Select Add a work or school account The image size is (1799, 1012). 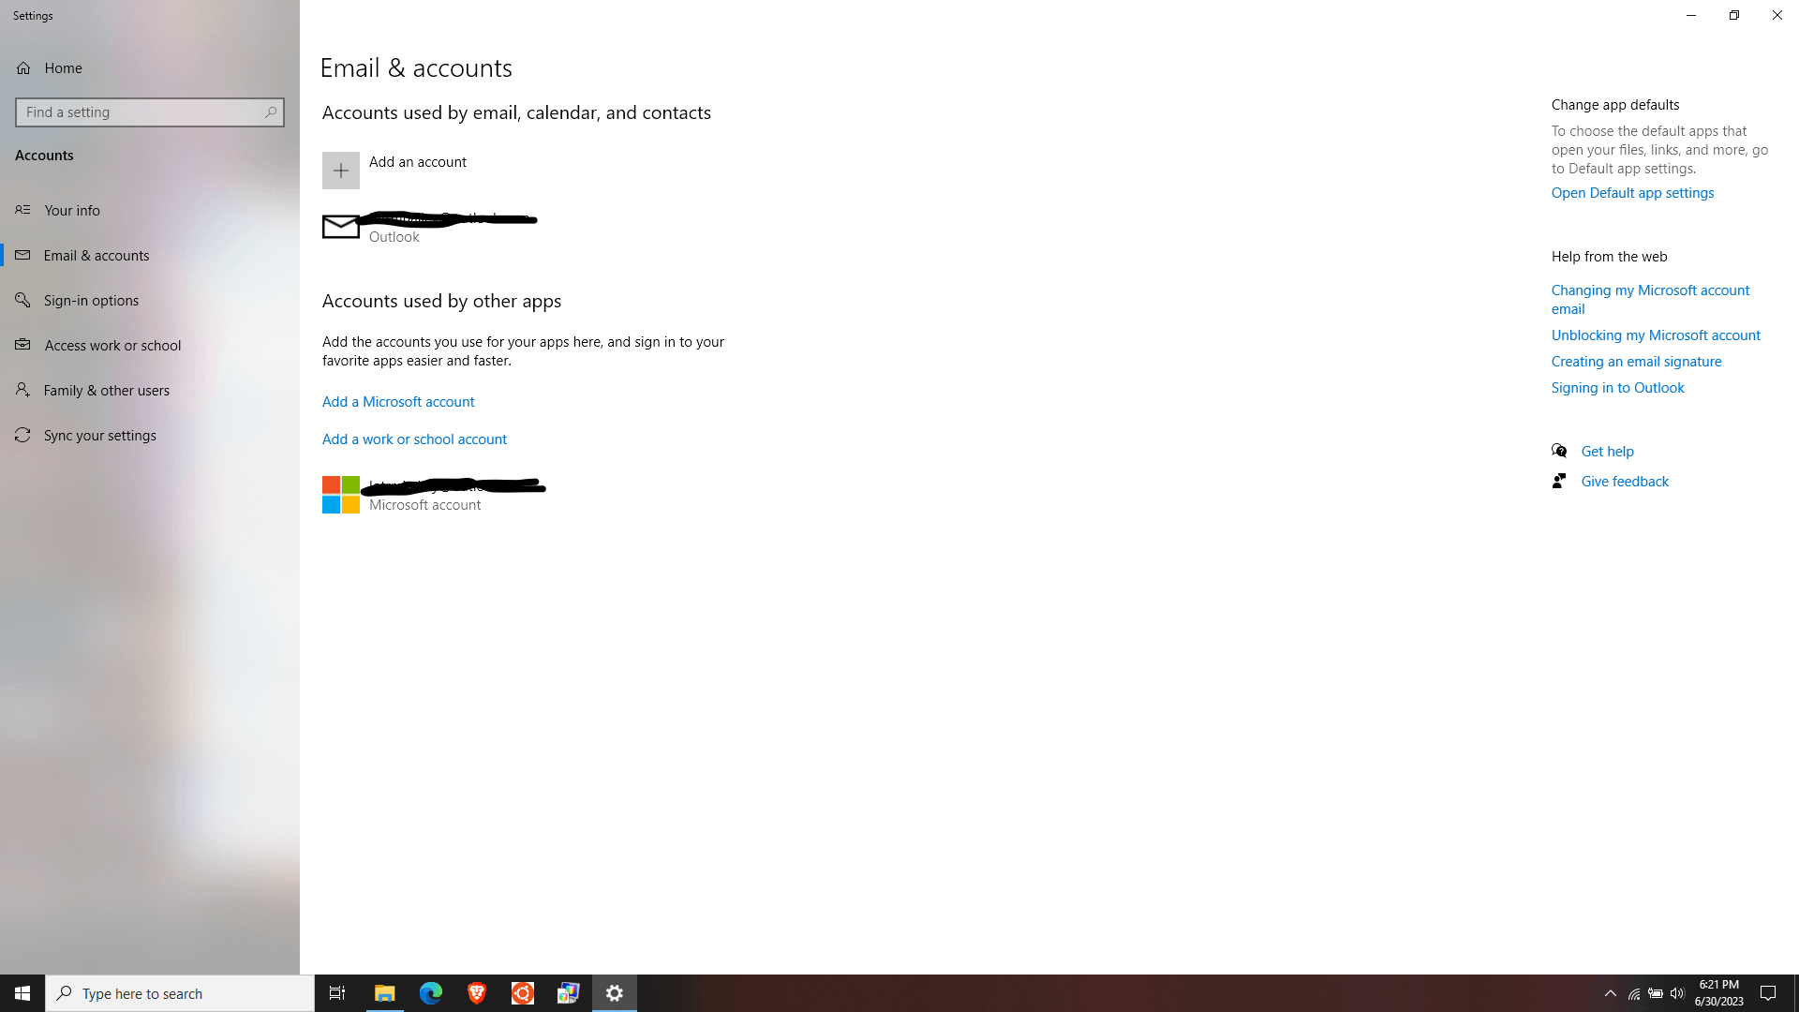(x=412, y=439)
